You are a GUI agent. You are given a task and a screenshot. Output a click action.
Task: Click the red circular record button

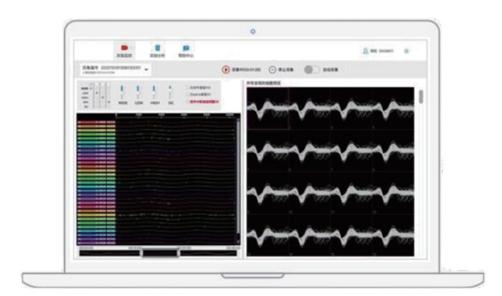point(226,69)
